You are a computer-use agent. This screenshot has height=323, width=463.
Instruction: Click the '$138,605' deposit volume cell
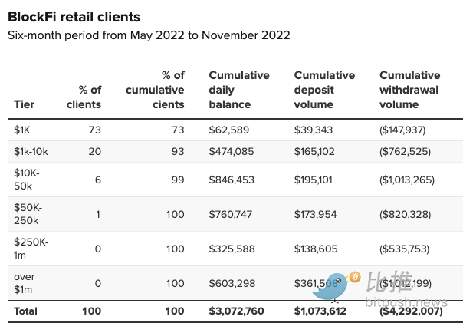[316, 249]
